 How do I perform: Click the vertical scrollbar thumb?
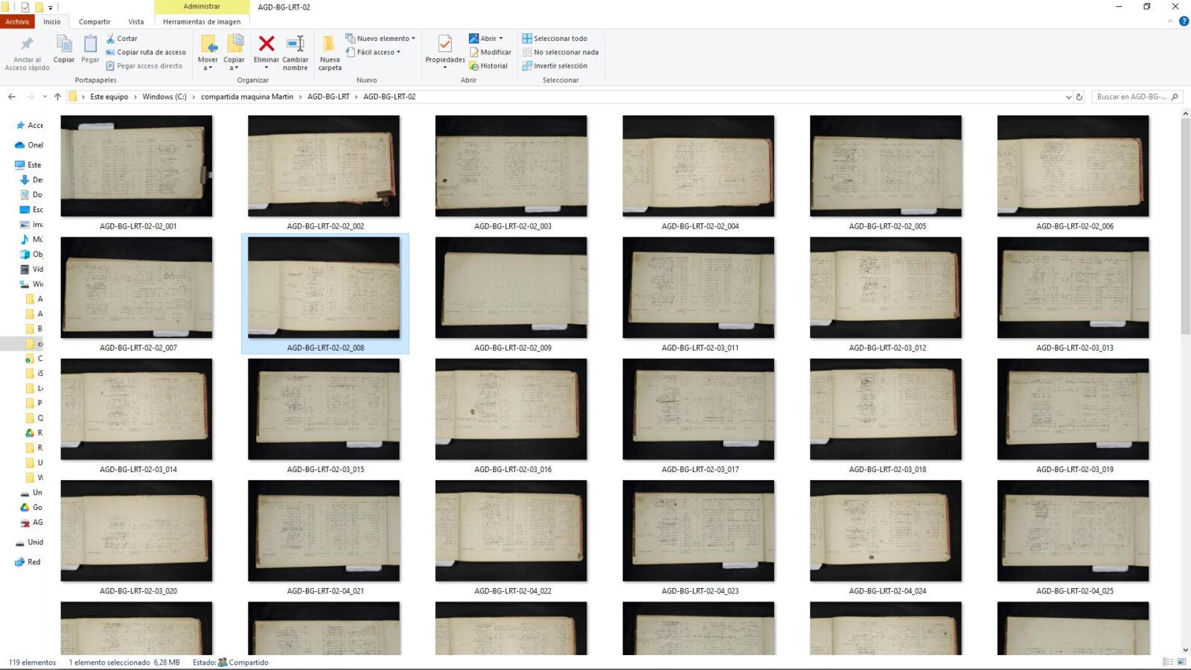[1185, 223]
